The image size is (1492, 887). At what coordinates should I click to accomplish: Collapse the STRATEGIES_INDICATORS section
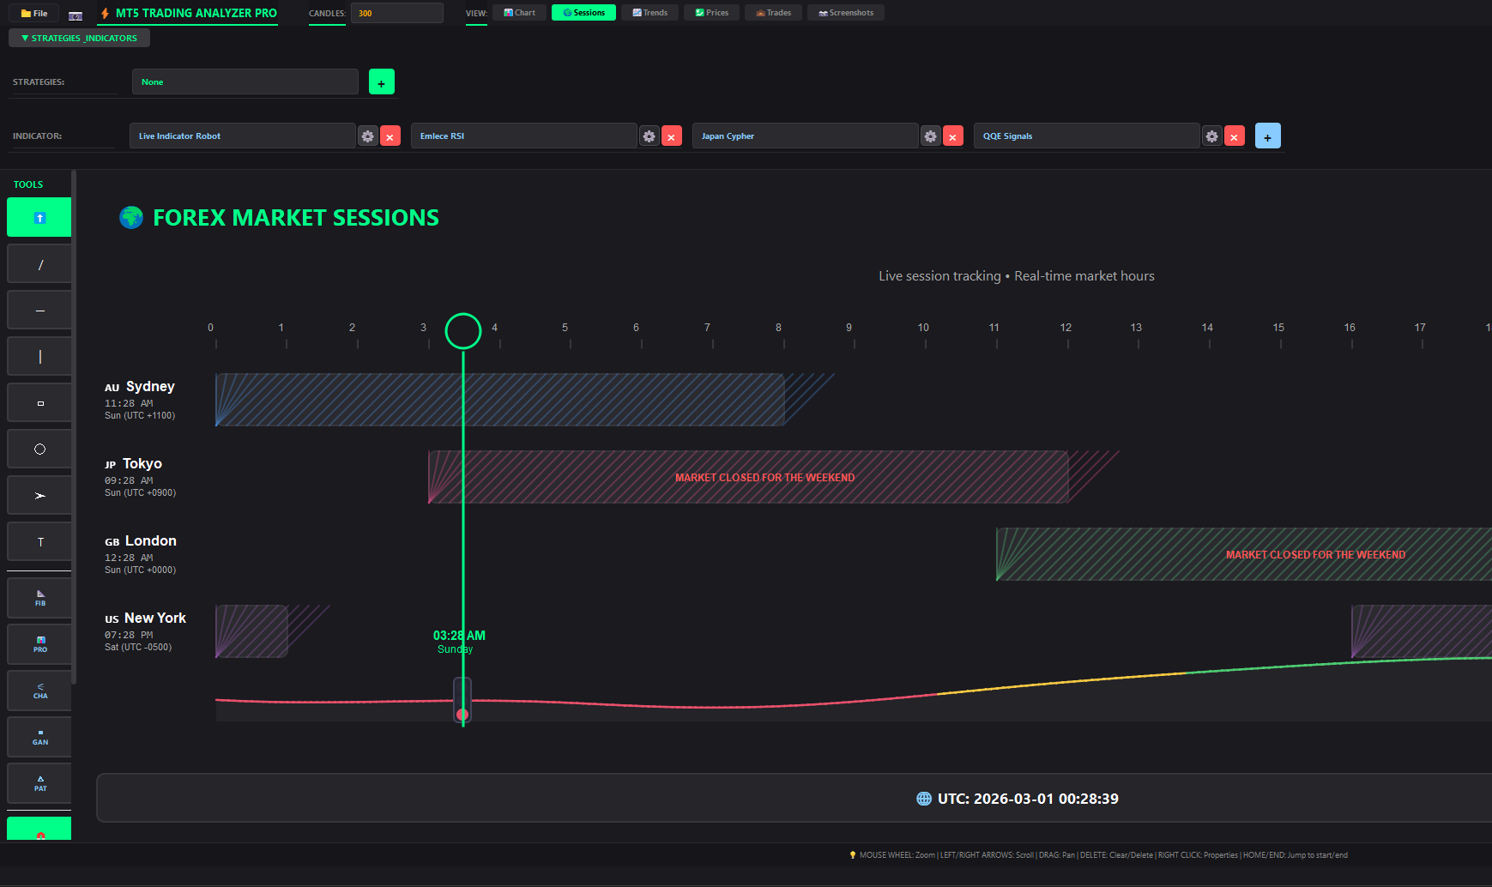79,38
